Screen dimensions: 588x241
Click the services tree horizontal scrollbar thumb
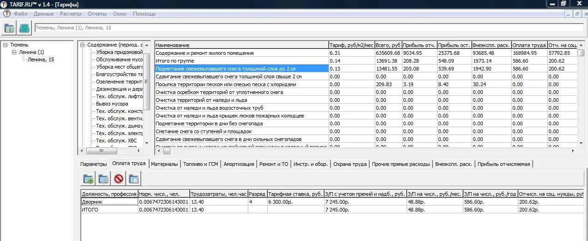102,151
